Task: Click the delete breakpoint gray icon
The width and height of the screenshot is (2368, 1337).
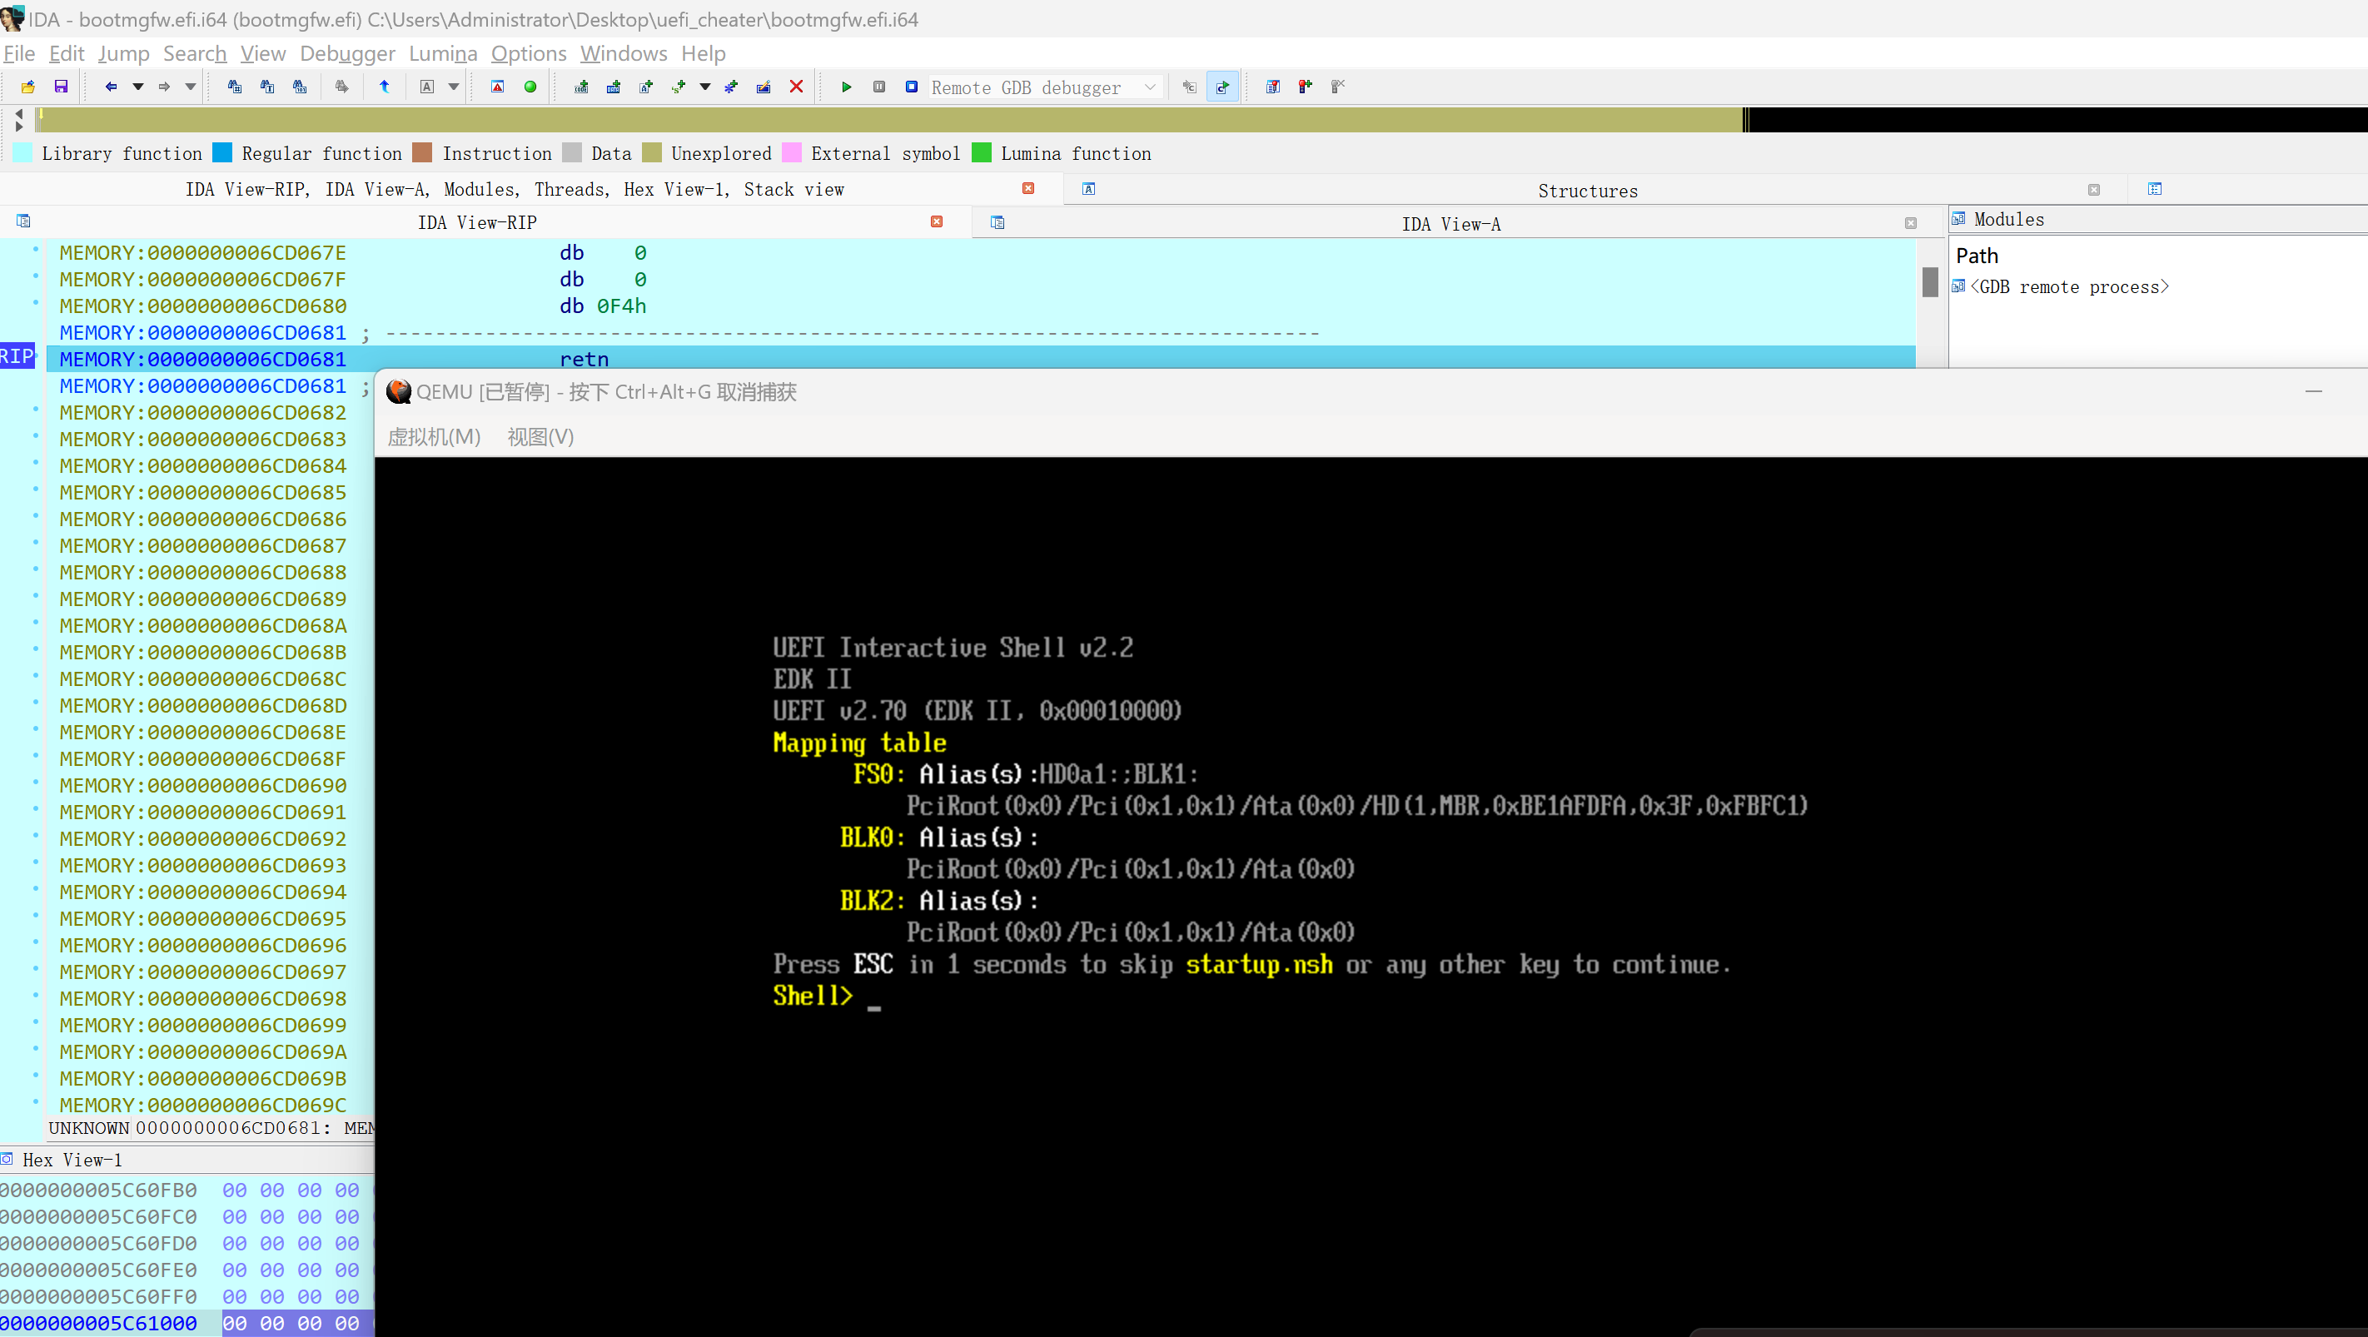Action: (x=1337, y=87)
